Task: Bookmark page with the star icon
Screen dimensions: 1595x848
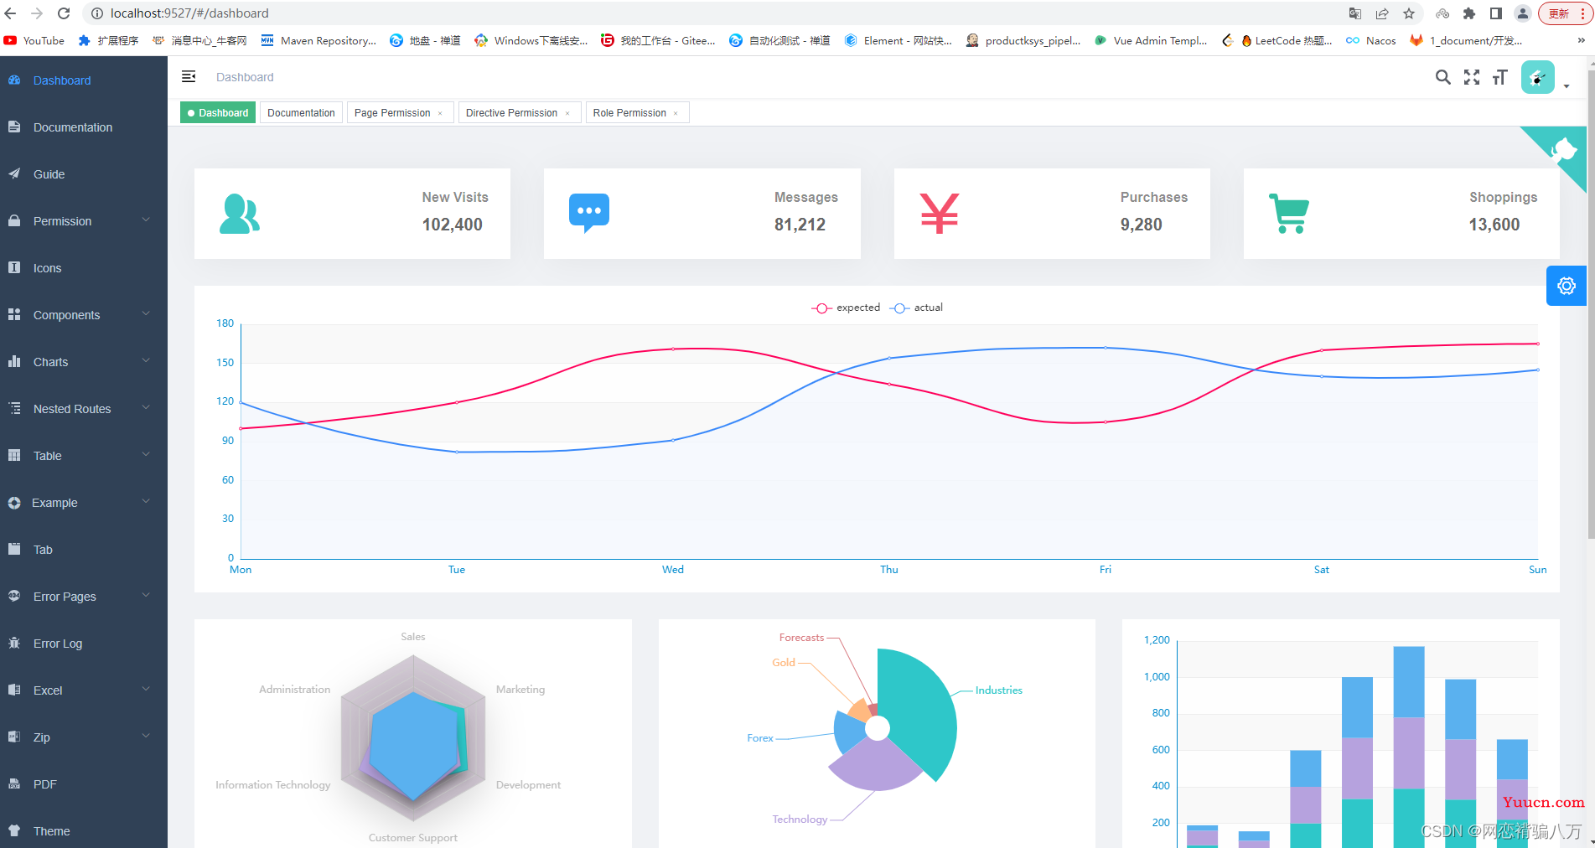Action: pyautogui.click(x=1409, y=13)
